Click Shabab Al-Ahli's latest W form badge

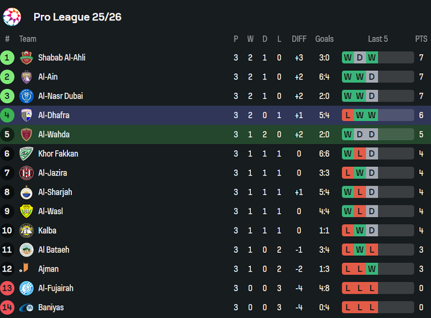tap(372, 57)
